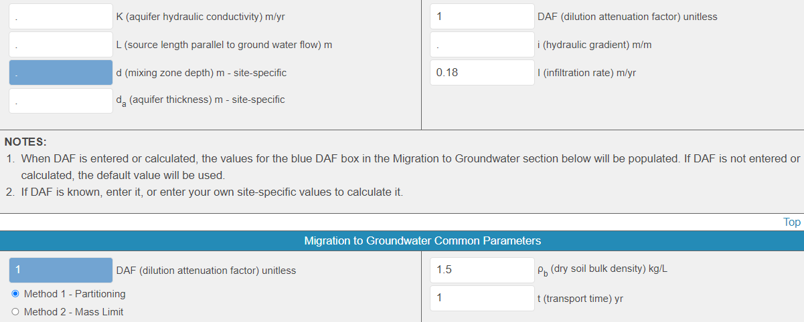Select the Method 1 - Partitioning radio button
The height and width of the screenshot is (322, 804).
[x=15, y=294]
